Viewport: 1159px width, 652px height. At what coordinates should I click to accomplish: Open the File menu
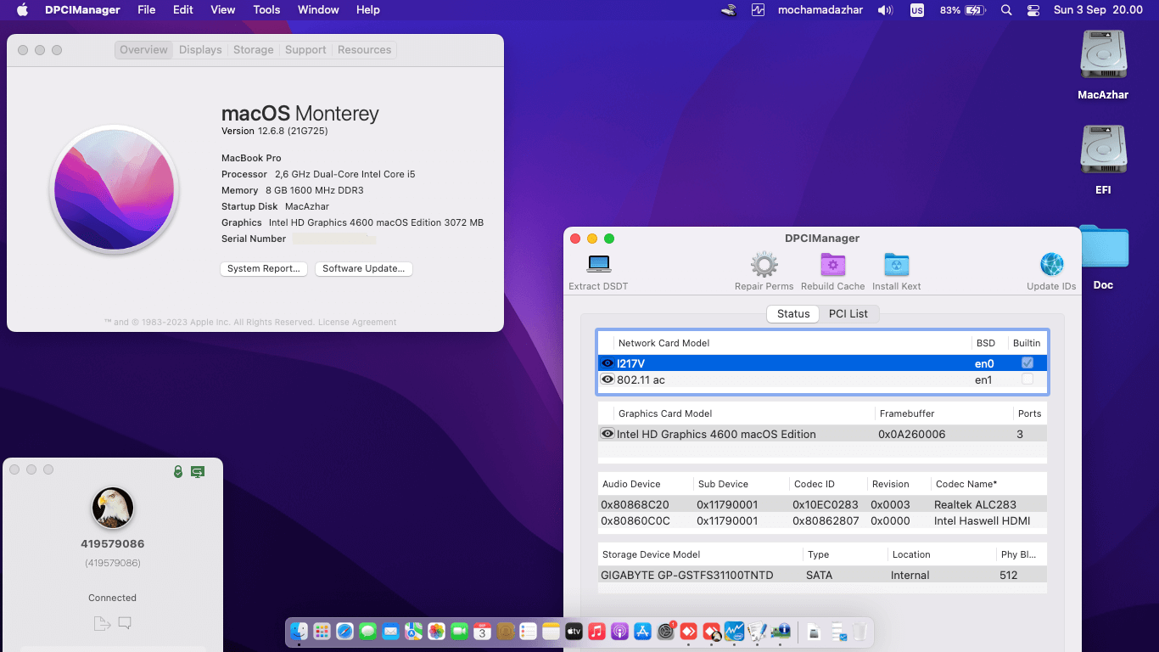[x=147, y=10]
